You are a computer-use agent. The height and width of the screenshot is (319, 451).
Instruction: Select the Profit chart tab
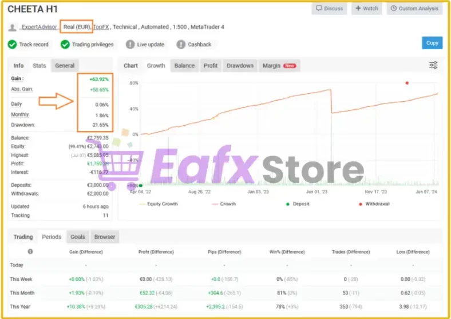(x=211, y=66)
